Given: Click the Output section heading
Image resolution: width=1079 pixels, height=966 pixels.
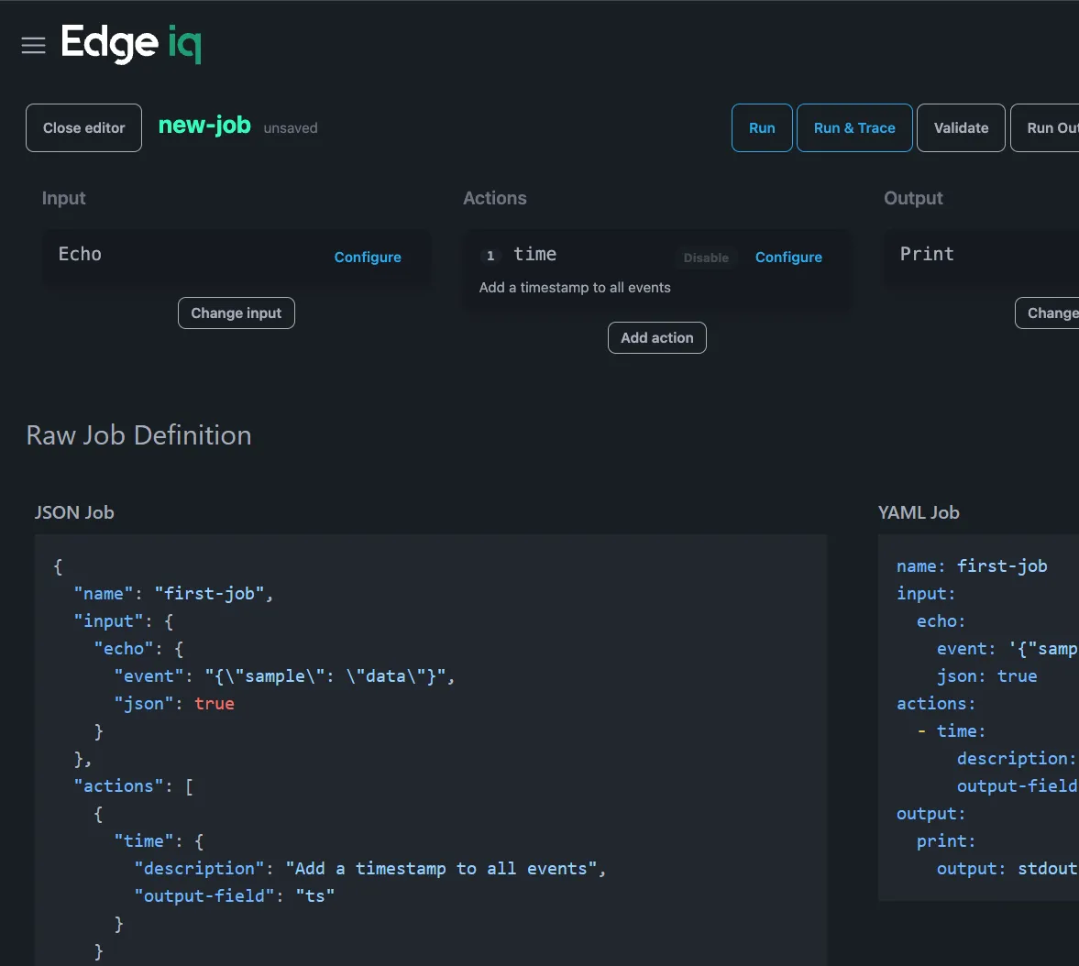Looking at the screenshot, I should point(913,198).
